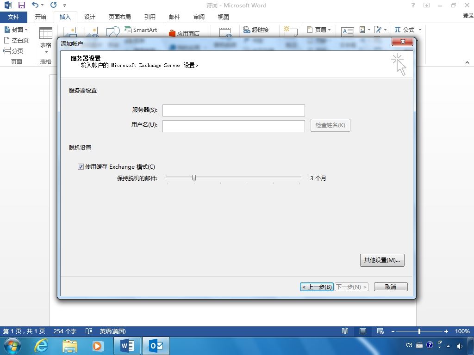
Task: Click the 上一步(B) back button
Action: click(317, 287)
